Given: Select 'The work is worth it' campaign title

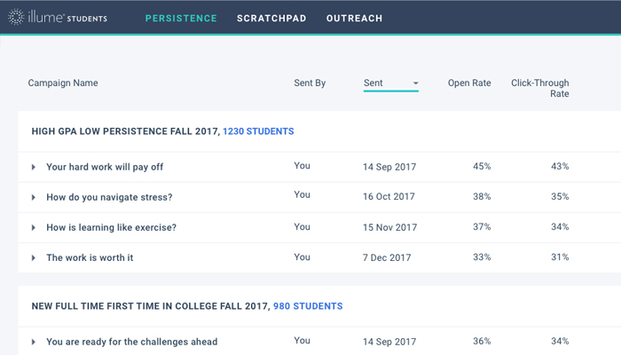Looking at the screenshot, I should point(90,258).
